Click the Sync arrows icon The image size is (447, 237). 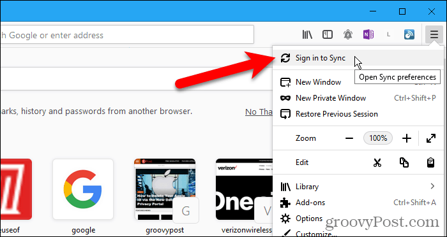pos(285,58)
